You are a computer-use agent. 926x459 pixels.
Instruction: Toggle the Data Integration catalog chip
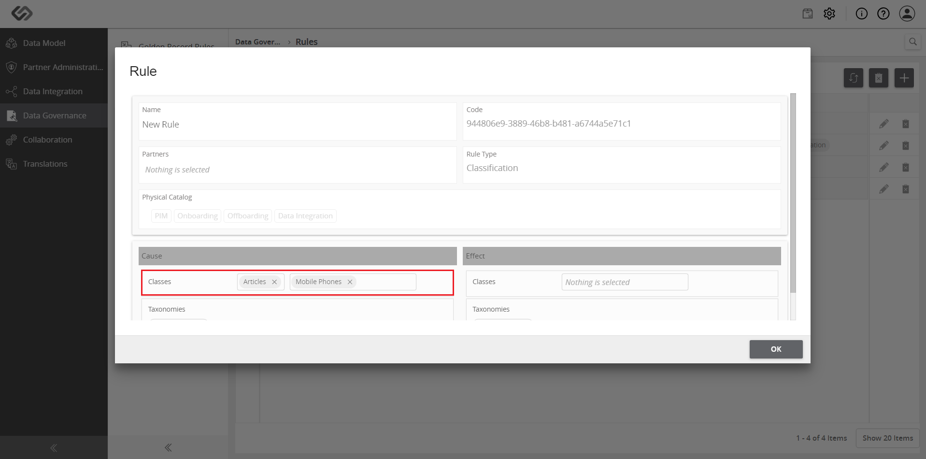coord(305,216)
